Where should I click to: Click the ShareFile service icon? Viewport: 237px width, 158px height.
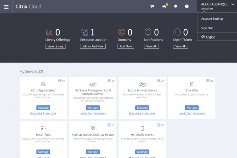pyautogui.click(x=192, y=84)
